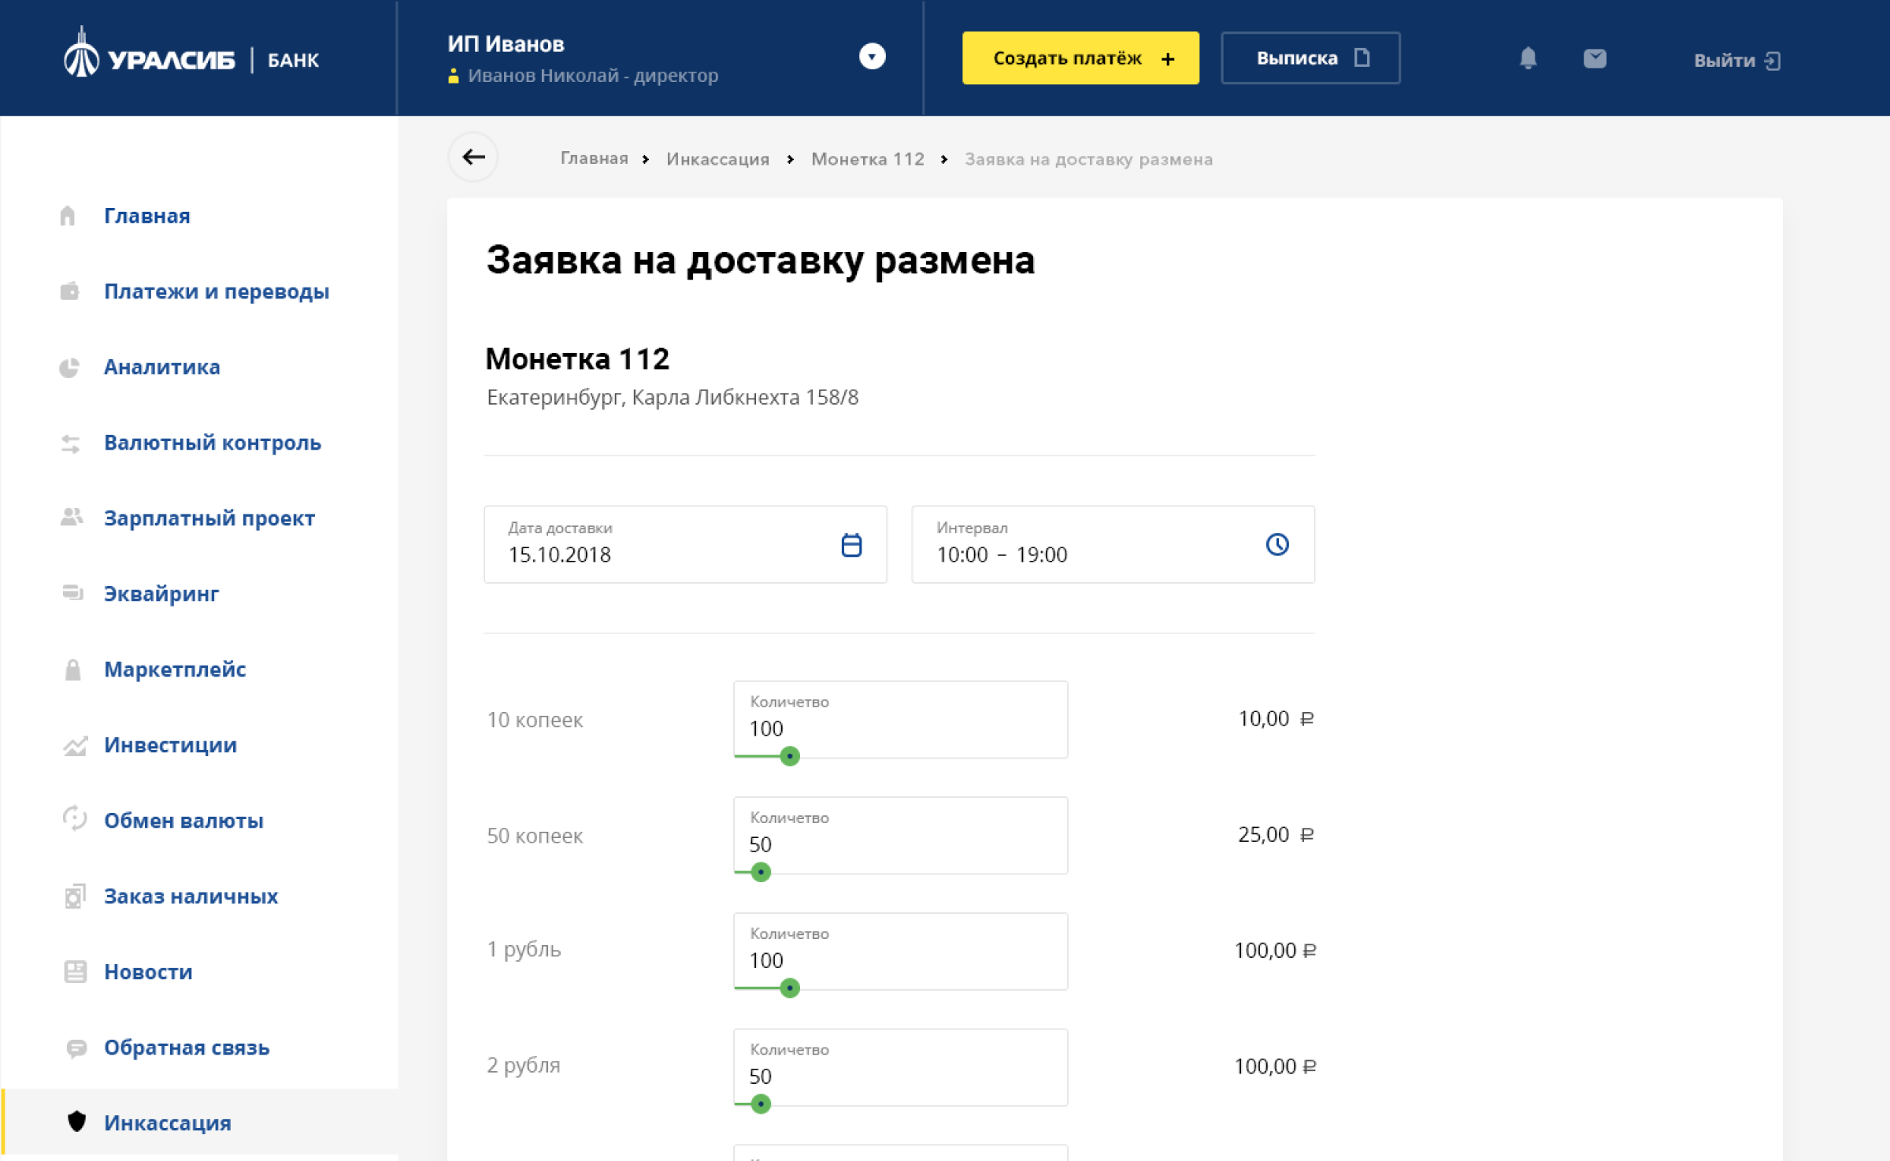Click the 10 копеек slider handle
This screenshot has height=1161, width=1890.
pos(790,756)
